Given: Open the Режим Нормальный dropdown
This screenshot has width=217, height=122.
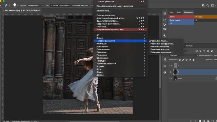Looking at the screenshot, I should (x=36, y=5).
